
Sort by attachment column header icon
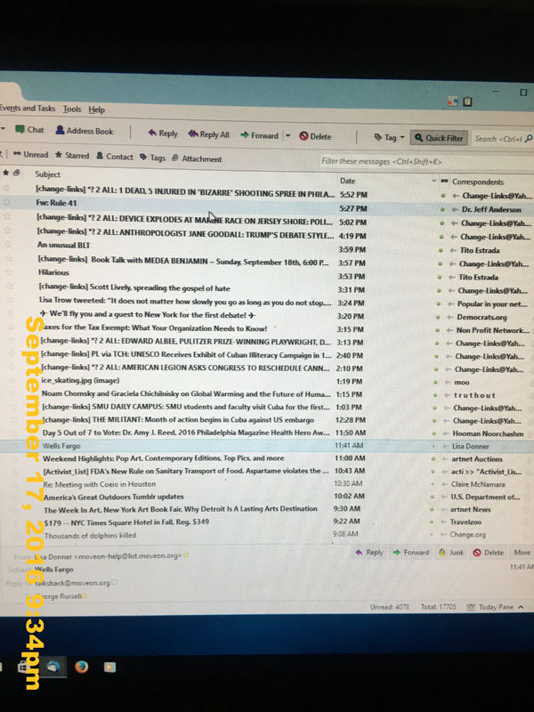pos(17,173)
